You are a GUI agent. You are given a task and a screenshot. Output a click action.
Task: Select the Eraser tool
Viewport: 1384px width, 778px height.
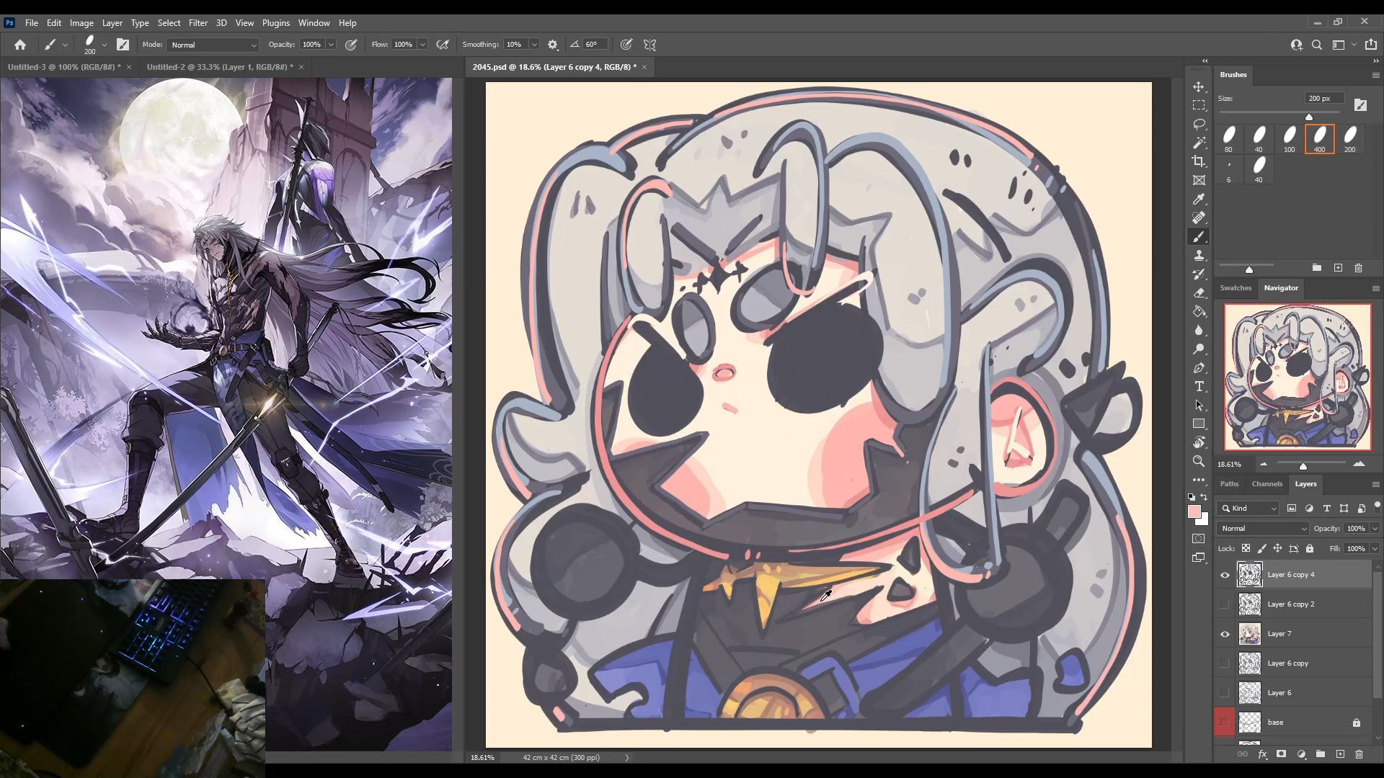[x=1199, y=293]
